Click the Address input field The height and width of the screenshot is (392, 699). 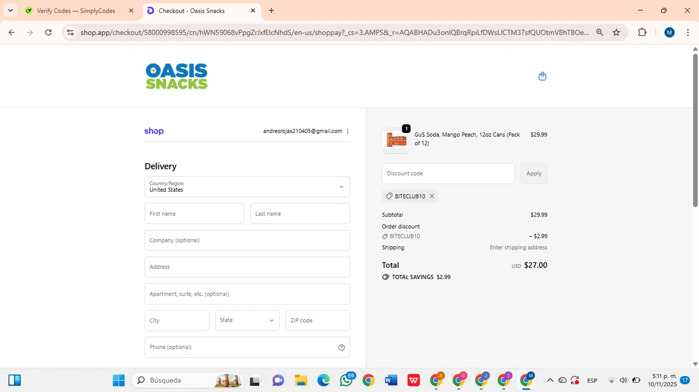tap(247, 267)
